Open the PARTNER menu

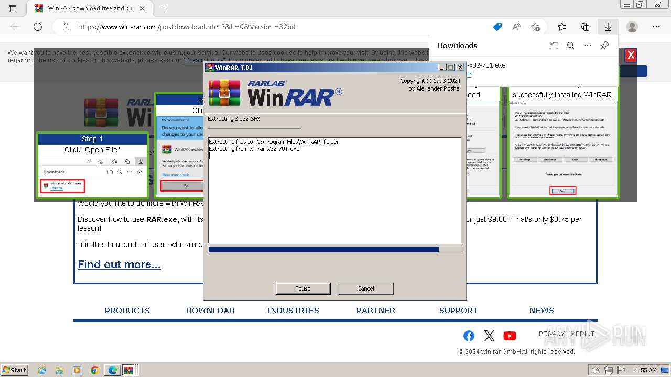click(x=376, y=311)
